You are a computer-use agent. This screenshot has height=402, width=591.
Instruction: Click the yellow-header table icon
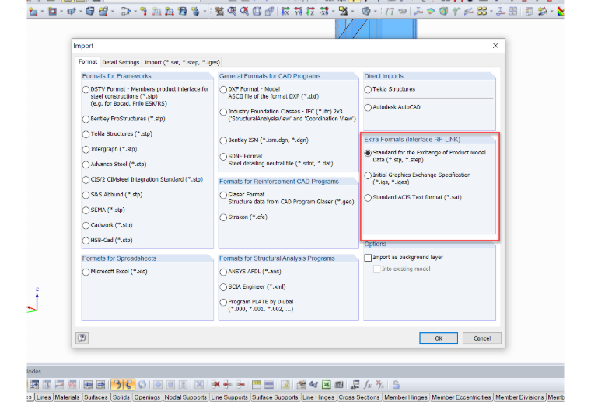[257, 385]
